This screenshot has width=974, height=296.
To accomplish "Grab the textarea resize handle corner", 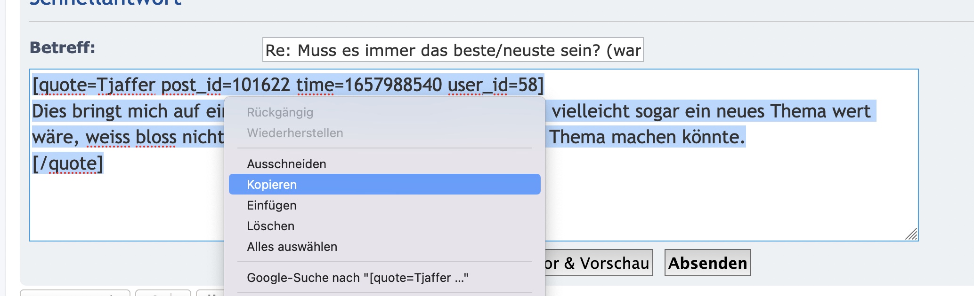I will [911, 234].
